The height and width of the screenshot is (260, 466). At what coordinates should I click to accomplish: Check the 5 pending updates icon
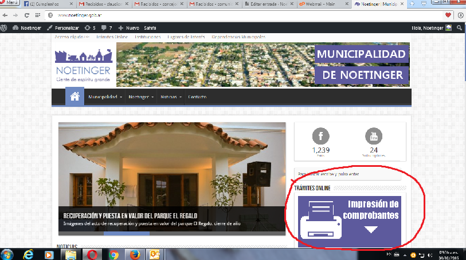click(x=90, y=28)
